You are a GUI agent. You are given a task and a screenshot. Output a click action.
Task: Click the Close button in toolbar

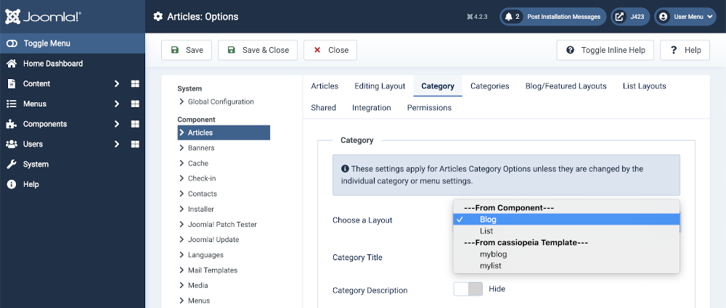(x=330, y=50)
